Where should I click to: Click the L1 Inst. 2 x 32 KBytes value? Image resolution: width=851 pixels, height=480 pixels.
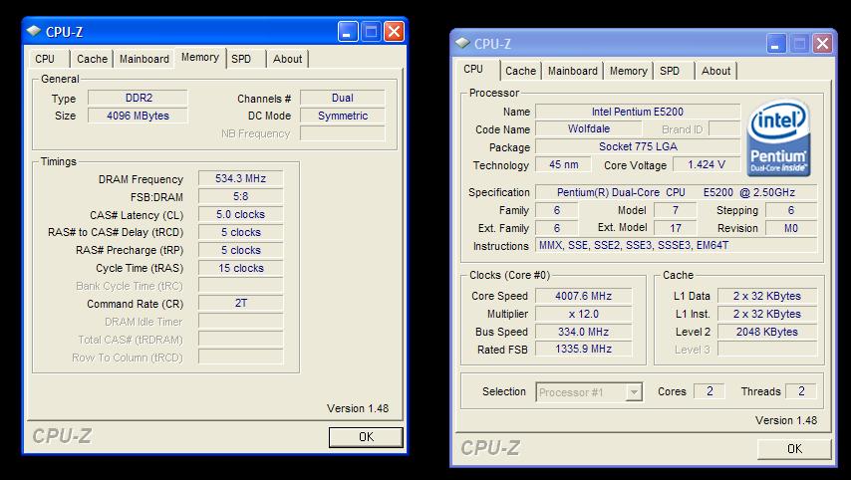coord(767,314)
